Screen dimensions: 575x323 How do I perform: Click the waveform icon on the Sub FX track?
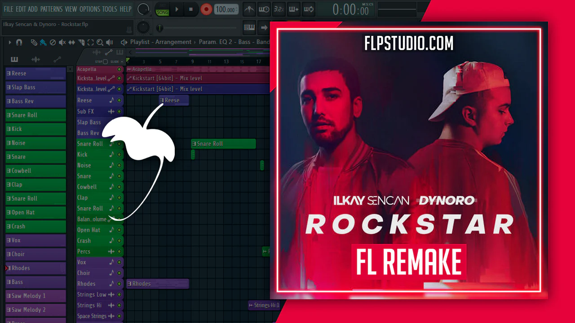pos(111,111)
